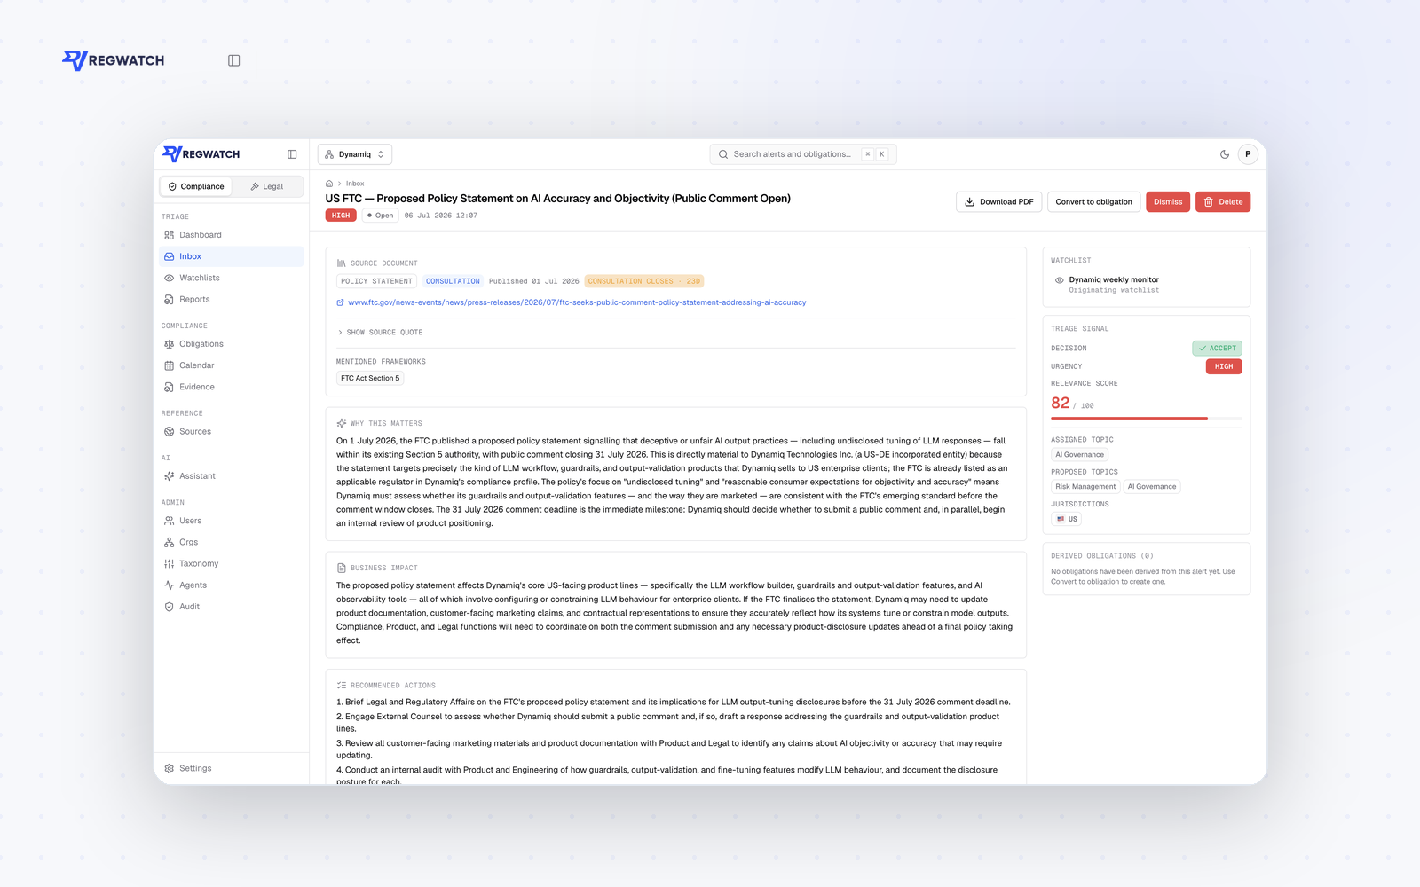1420x887 pixels.
Task: Open Taxonomy sliders icon in admin
Action: click(170, 564)
